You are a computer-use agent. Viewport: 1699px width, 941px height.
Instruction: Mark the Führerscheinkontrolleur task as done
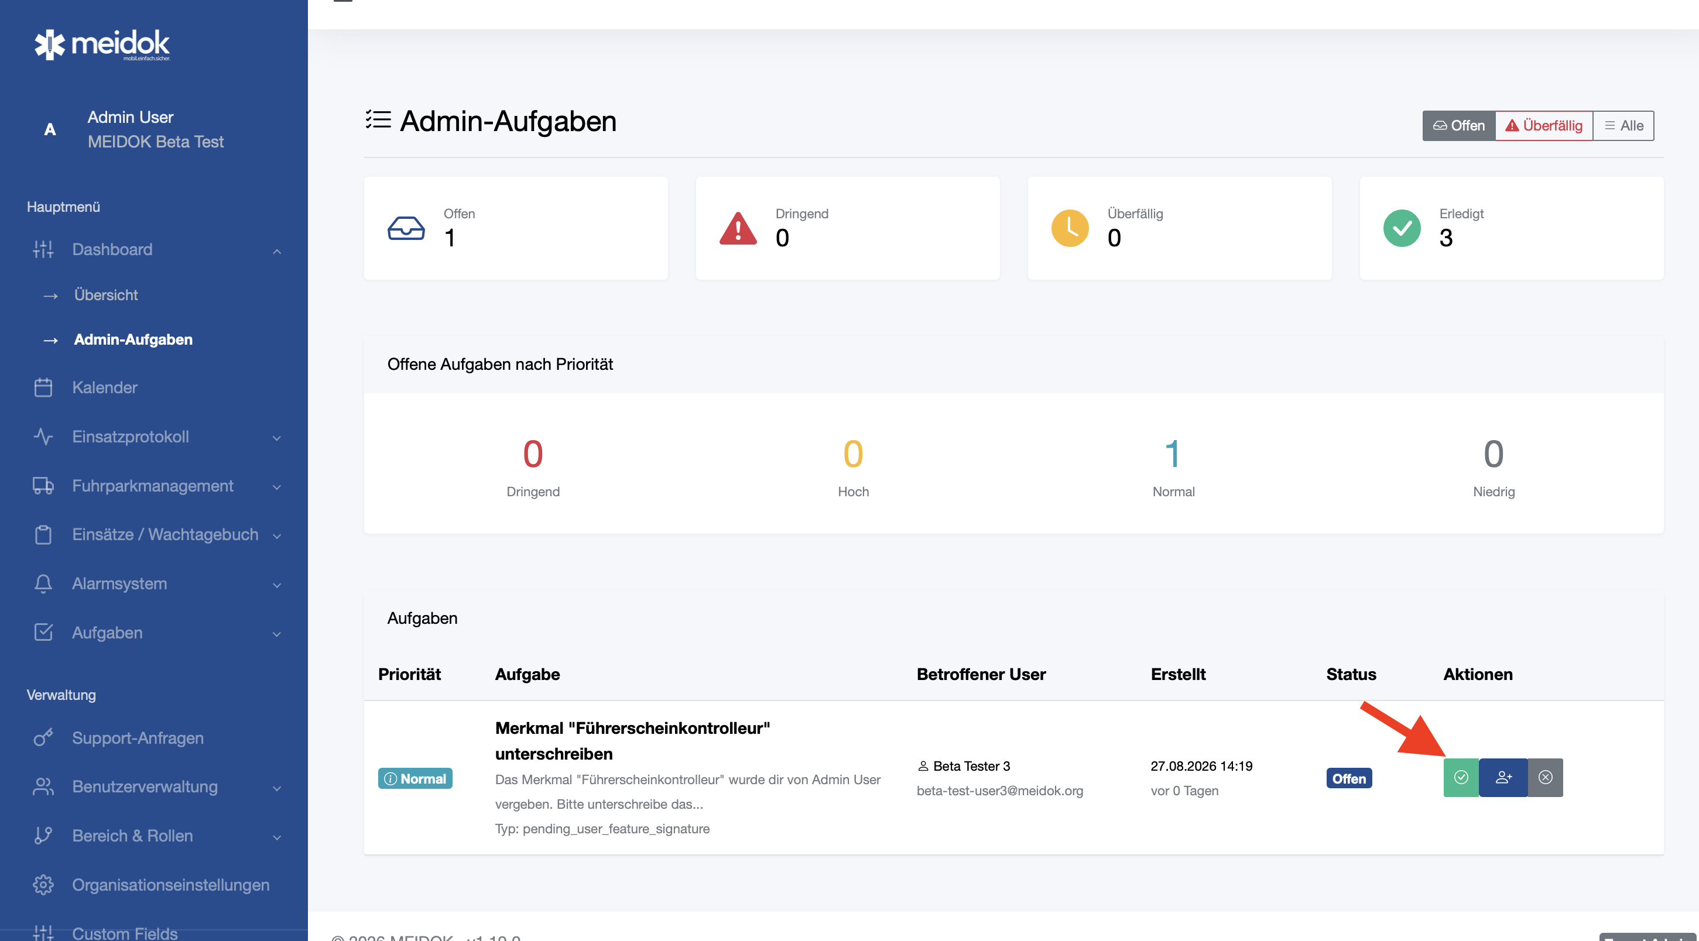tap(1461, 778)
